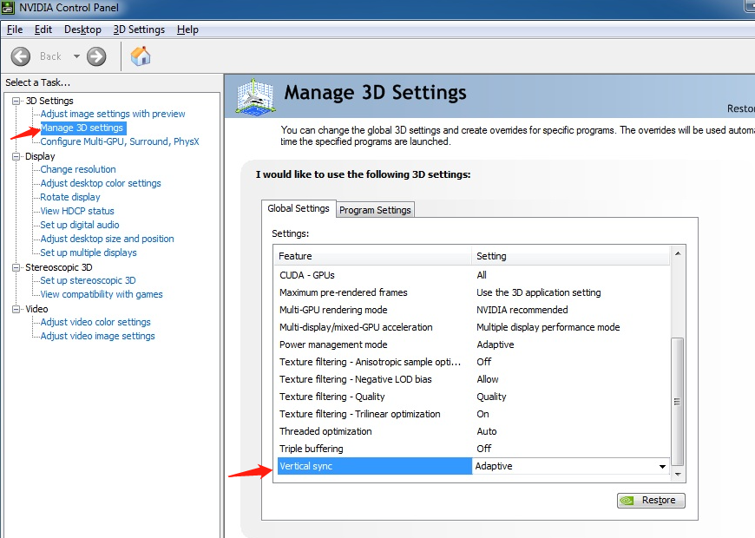This screenshot has width=755, height=538.
Task: Open the Back history dropdown arrow
Action: 76,56
